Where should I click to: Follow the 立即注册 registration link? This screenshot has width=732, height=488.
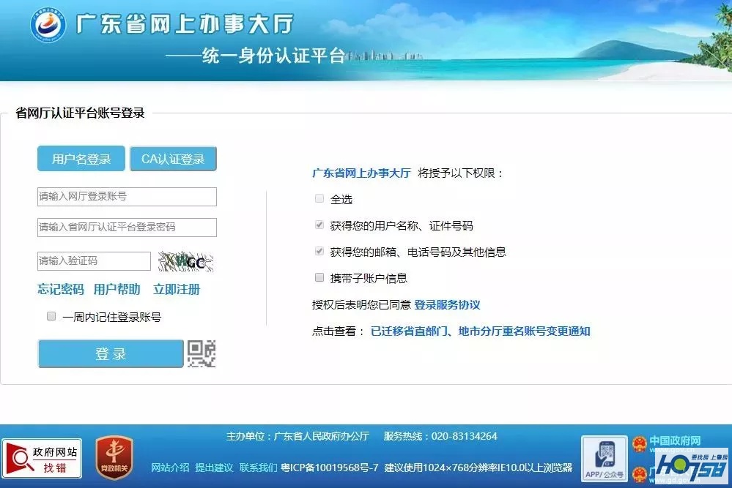[x=177, y=290]
